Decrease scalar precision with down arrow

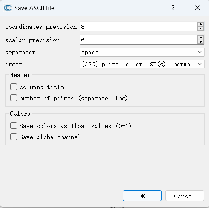point(200,42)
